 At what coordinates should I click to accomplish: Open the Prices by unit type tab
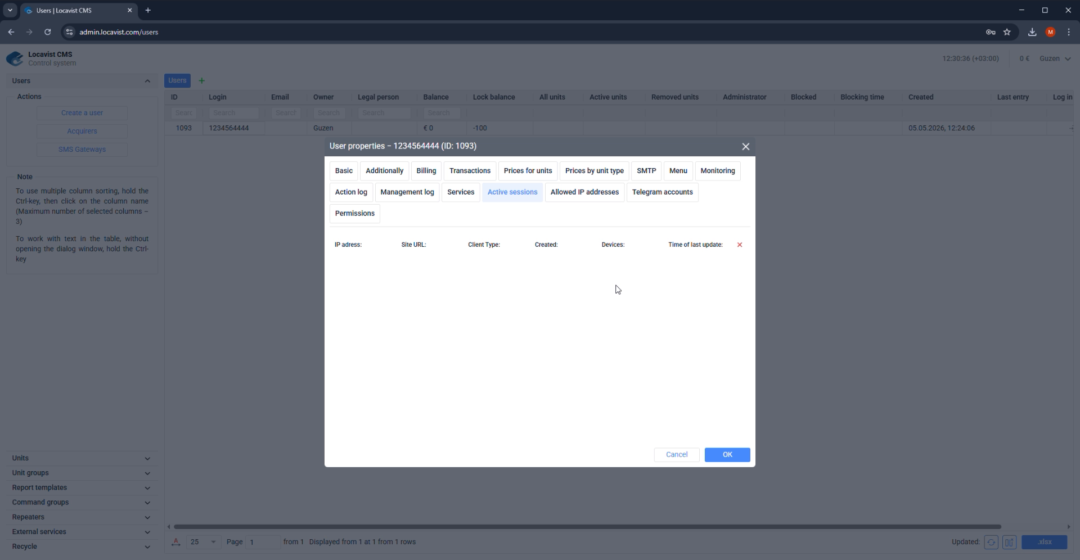pos(594,171)
